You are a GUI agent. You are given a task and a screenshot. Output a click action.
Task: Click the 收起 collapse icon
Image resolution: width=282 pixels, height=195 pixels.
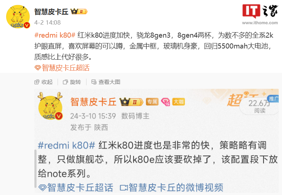(x=37, y=82)
